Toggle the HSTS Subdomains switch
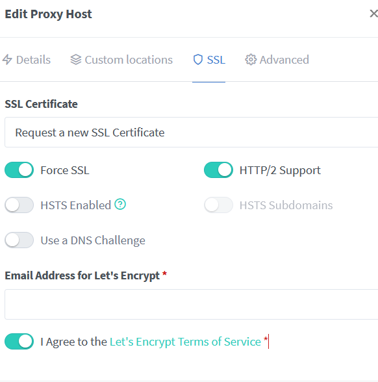Viewport: 378px width, 382px height. pyautogui.click(x=218, y=205)
